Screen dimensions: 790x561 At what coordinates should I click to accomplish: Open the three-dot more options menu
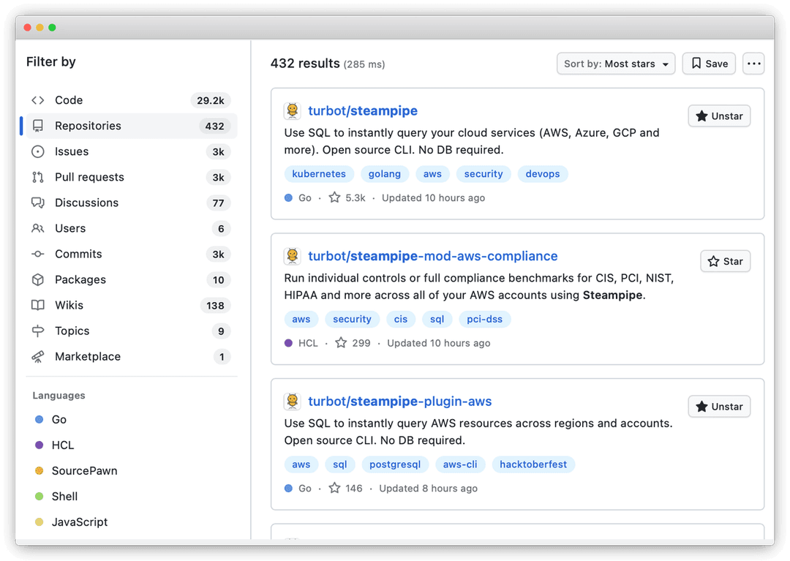click(x=753, y=64)
